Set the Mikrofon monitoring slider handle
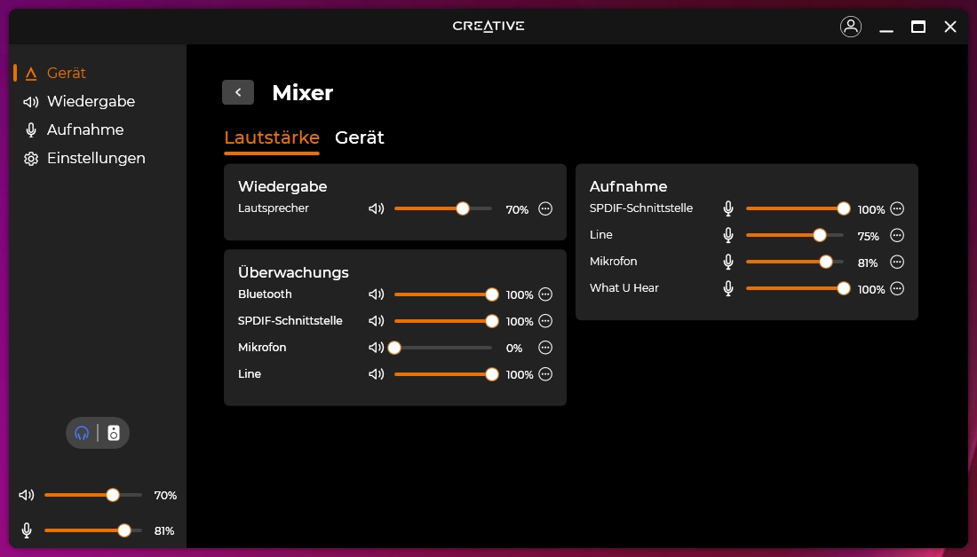 click(394, 347)
